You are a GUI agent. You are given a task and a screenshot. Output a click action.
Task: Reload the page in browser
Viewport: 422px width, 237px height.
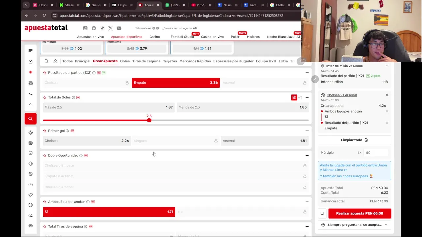[x=44, y=15]
